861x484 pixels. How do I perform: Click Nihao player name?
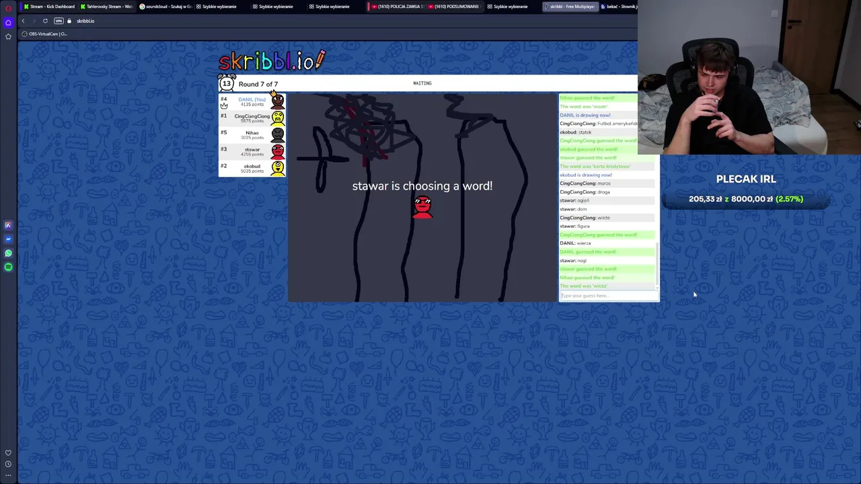pos(252,133)
